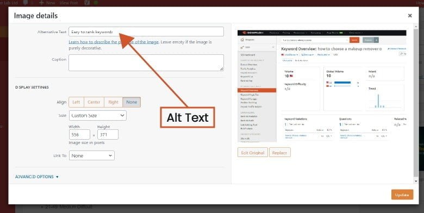Screen dimensions: 424x213
Task: Click the Width field showing 556
Action: 79,135
